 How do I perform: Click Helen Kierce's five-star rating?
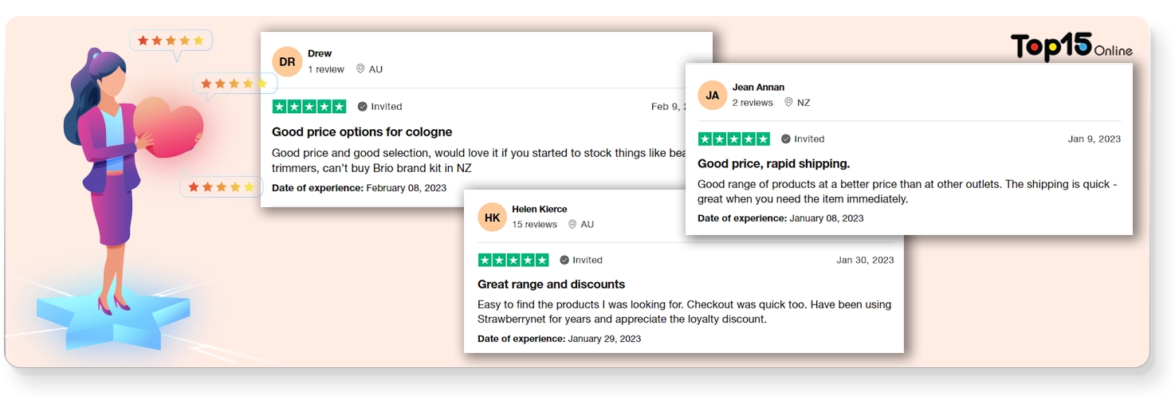coord(513,260)
